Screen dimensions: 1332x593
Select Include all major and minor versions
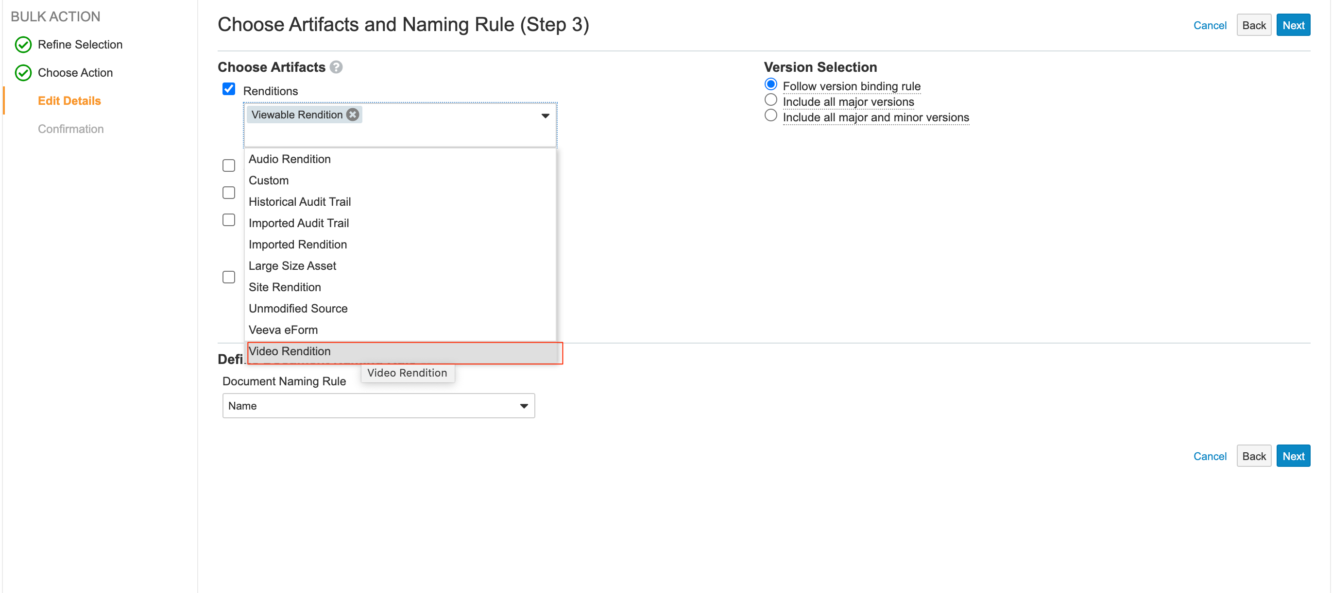coord(770,115)
